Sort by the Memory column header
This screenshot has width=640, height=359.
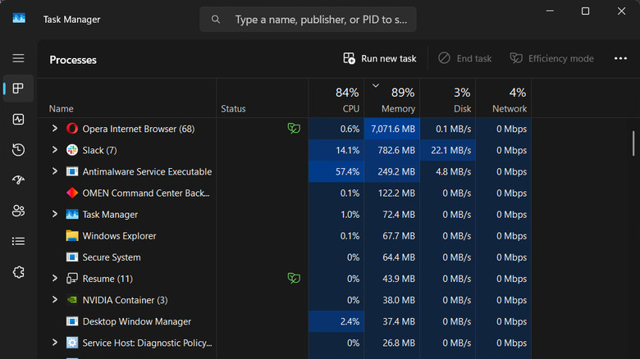pos(392,99)
